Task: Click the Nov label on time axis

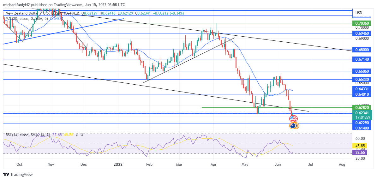Action: (x=51, y=165)
